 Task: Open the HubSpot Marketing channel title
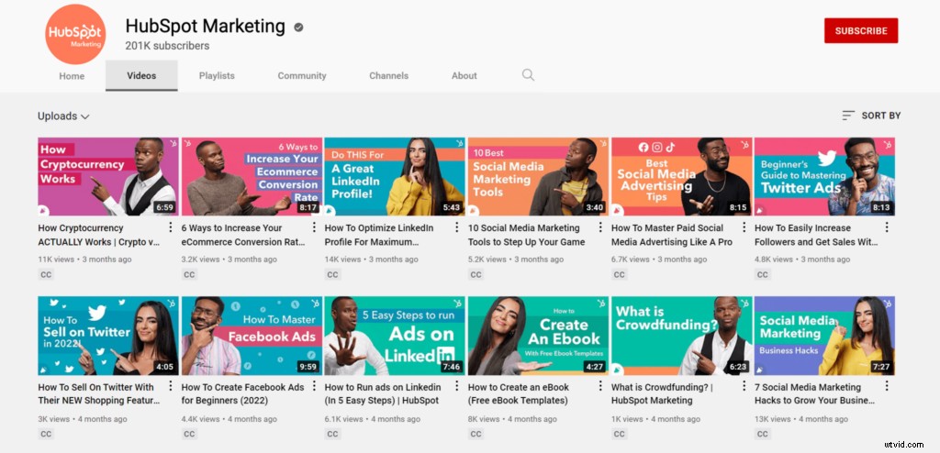click(x=205, y=27)
